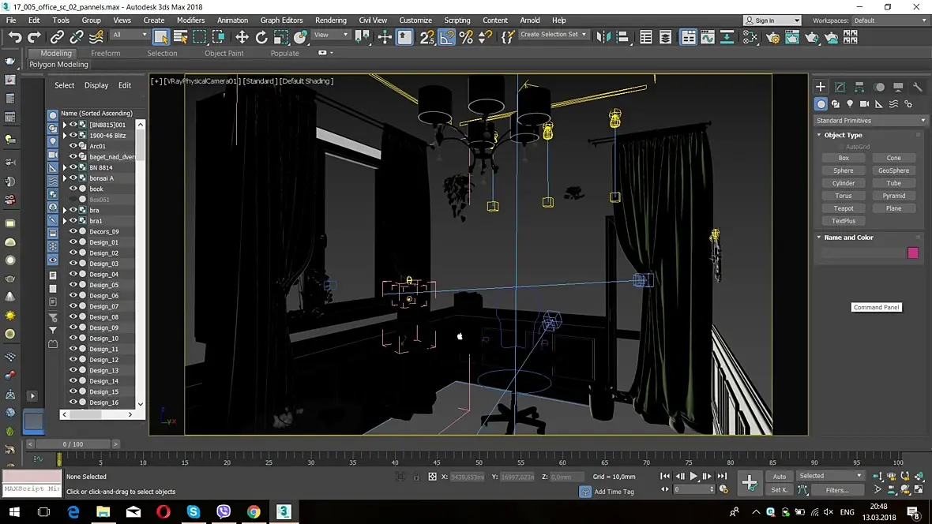Click the Teapot primitive button
Screen dimensions: 932x524
pos(843,208)
